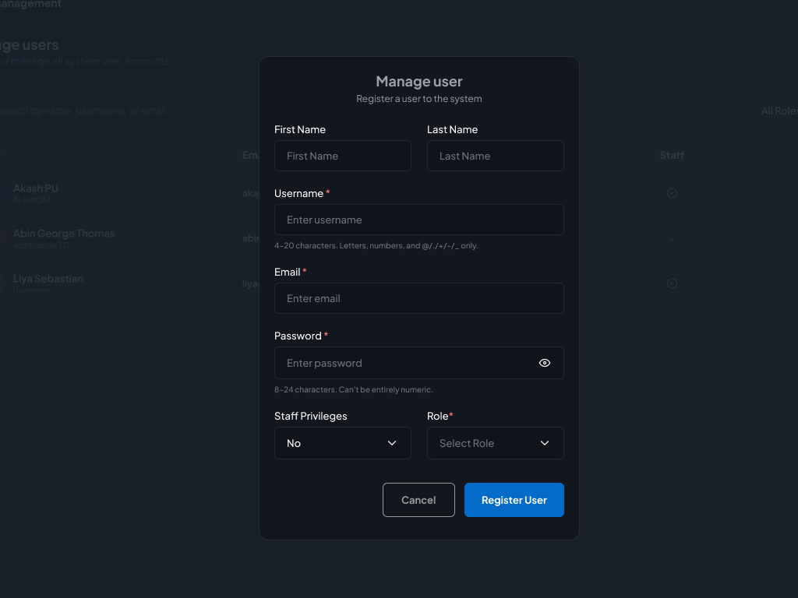Open the Select Role dropdown
The width and height of the screenshot is (798, 598).
tap(495, 443)
